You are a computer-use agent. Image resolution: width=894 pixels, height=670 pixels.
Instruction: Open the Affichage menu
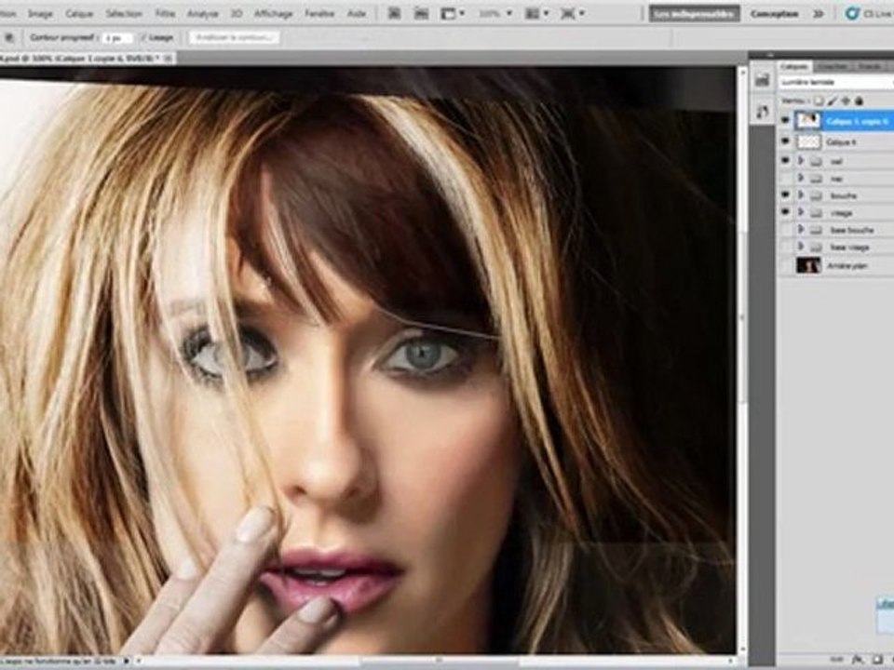[273, 13]
